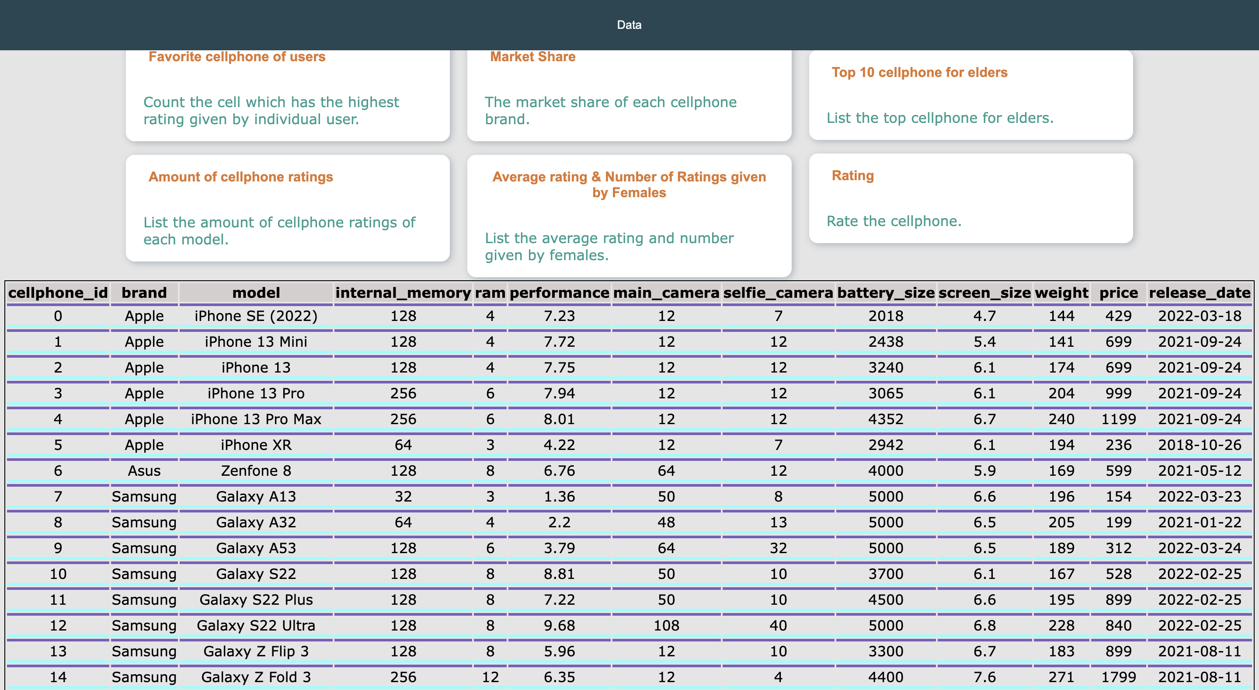Click the price column header

point(1118,293)
